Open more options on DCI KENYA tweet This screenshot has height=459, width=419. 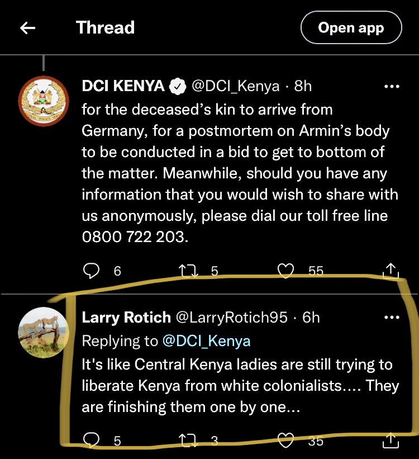(x=392, y=87)
